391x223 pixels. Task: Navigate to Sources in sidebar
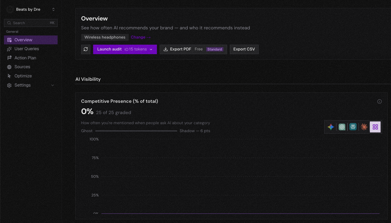(x=22, y=67)
